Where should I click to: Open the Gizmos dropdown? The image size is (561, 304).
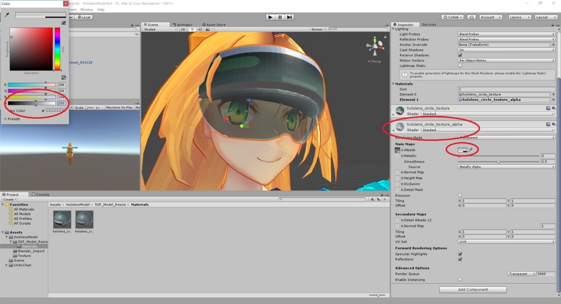318,30
